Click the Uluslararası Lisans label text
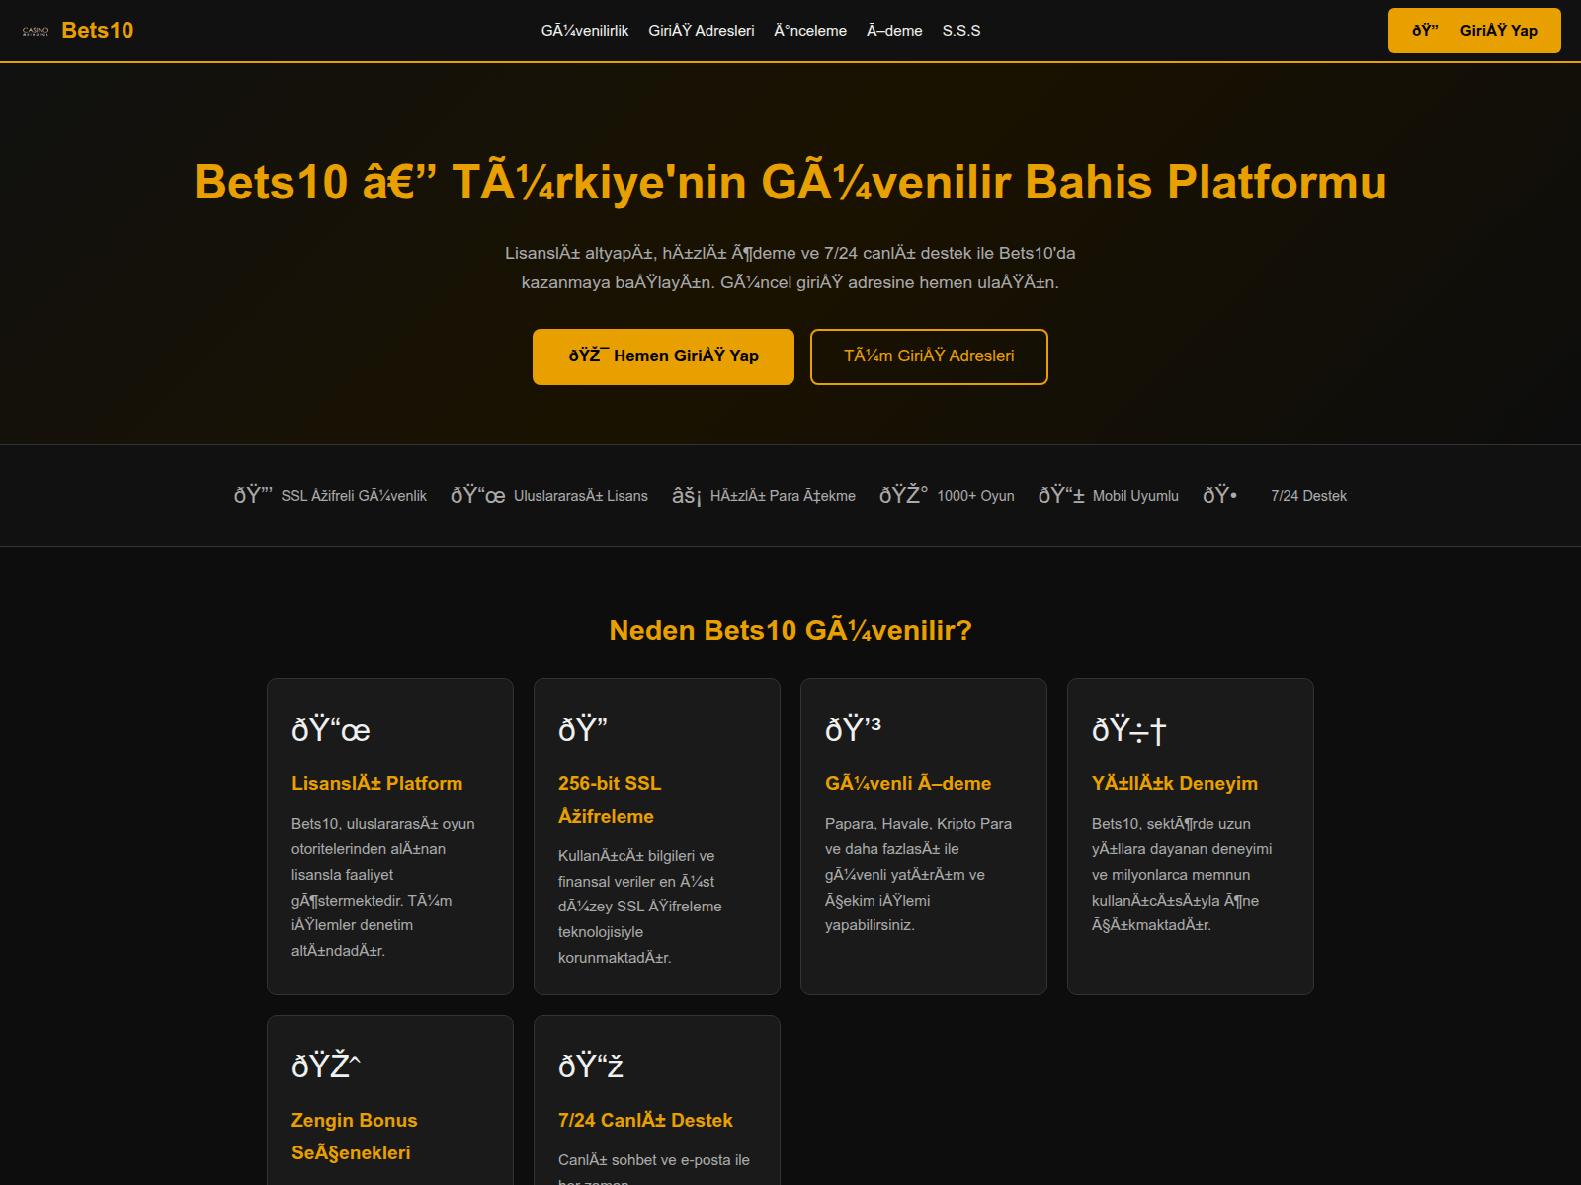The width and height of the screenshot is (1581, 1185). pos(581,496)
